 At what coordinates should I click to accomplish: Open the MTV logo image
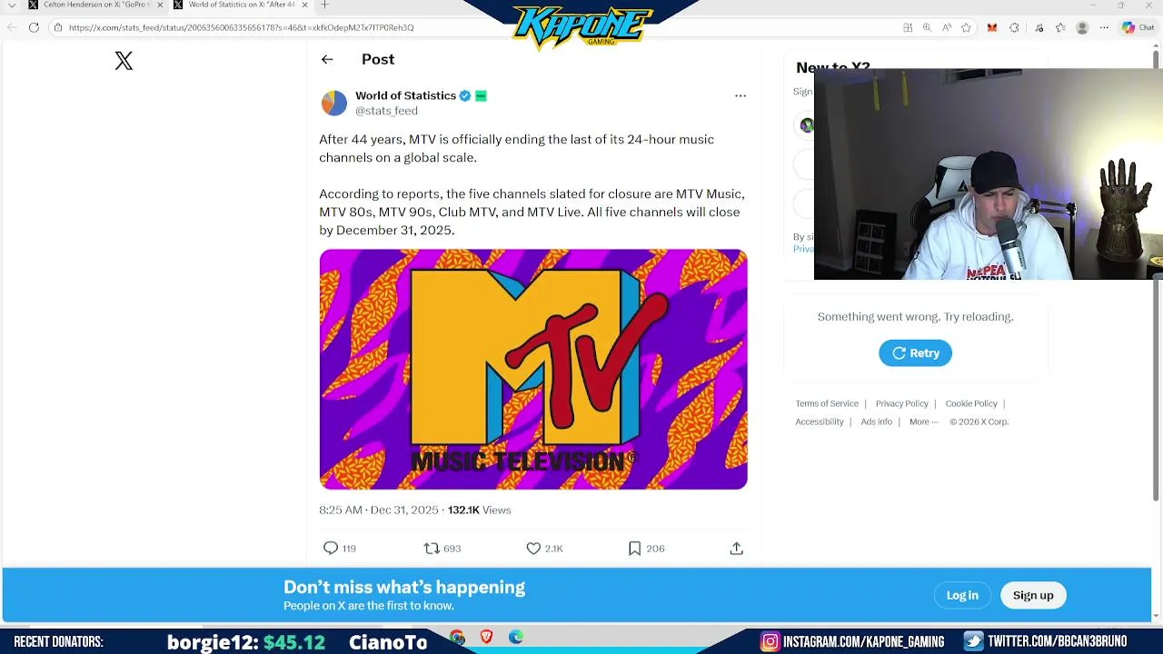pyautogui.click(x=533, y=369)
